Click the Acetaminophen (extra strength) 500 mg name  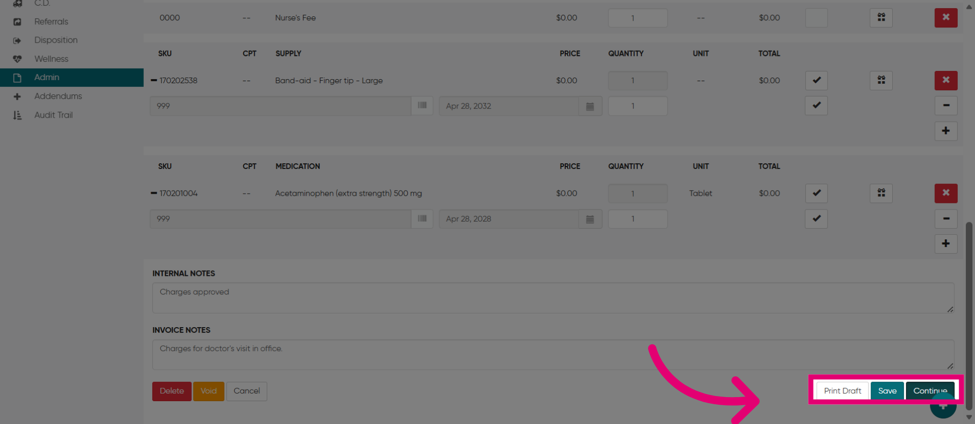point(348,193)
